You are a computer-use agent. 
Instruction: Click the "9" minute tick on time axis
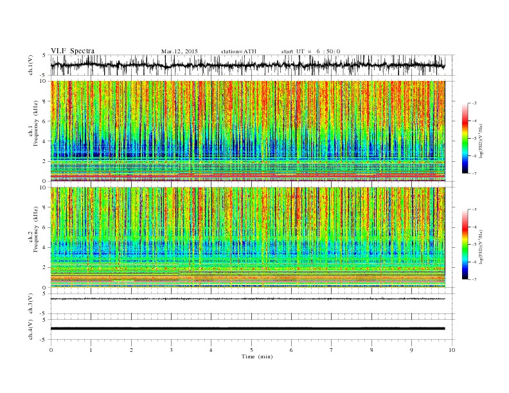pyautogui.click(x=411, y=350)
